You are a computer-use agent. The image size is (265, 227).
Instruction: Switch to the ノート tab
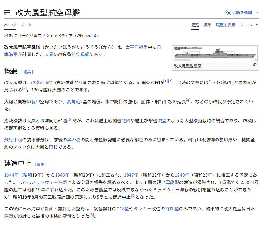tap(26, 25)
